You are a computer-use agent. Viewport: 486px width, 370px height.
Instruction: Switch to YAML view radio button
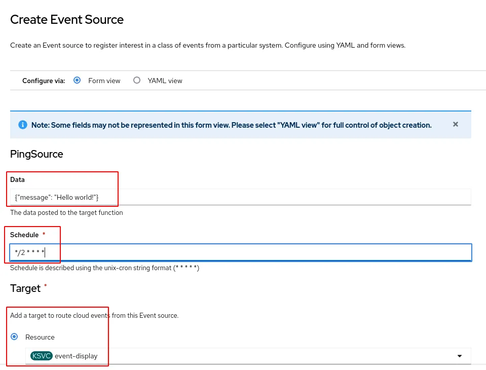(137, 80)
